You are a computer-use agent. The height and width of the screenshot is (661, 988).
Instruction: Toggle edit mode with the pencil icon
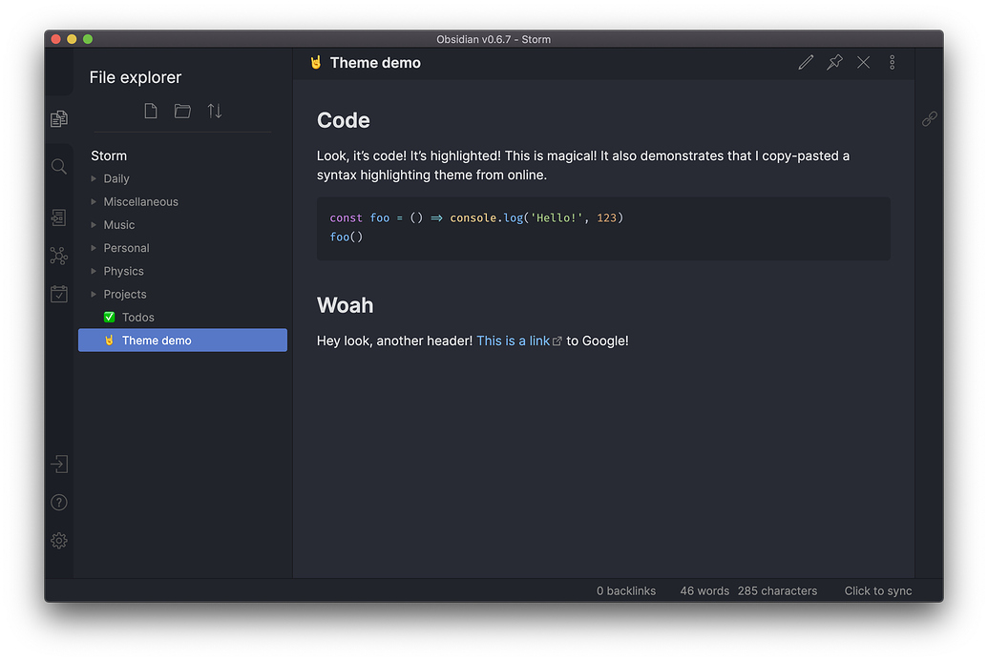(806, 62)
